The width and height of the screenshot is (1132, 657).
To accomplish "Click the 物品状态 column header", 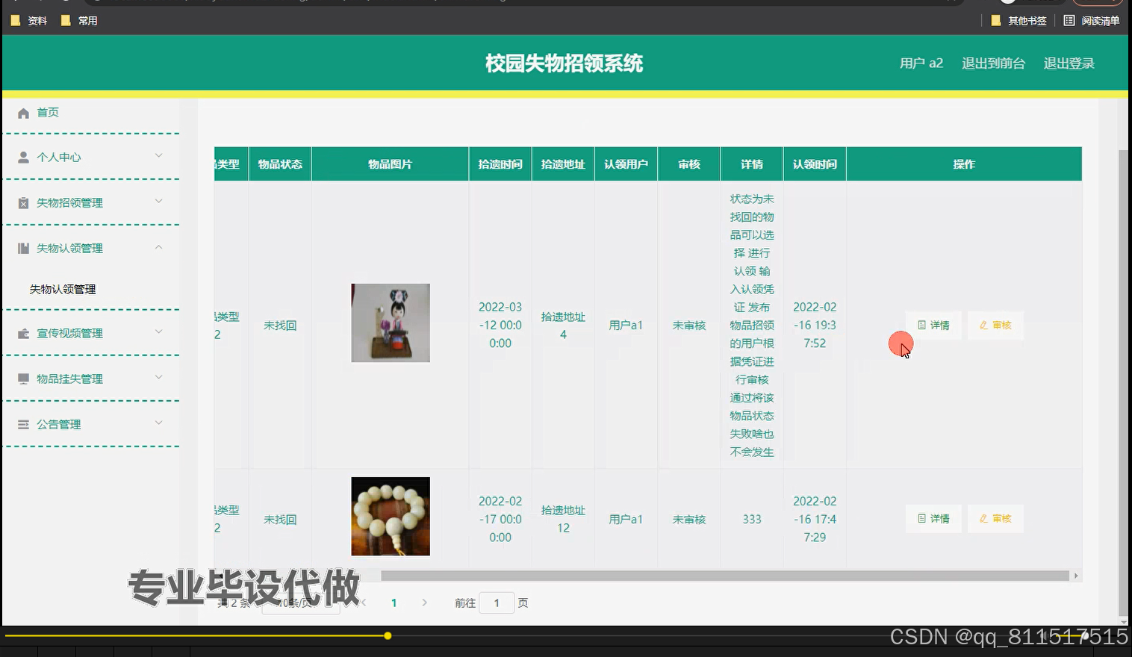I will pyautogui.click(x=280, y=164).
